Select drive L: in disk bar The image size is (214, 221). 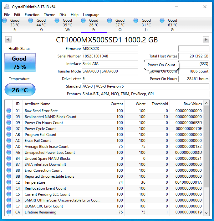pyautogui.click(x=146, y=25)
